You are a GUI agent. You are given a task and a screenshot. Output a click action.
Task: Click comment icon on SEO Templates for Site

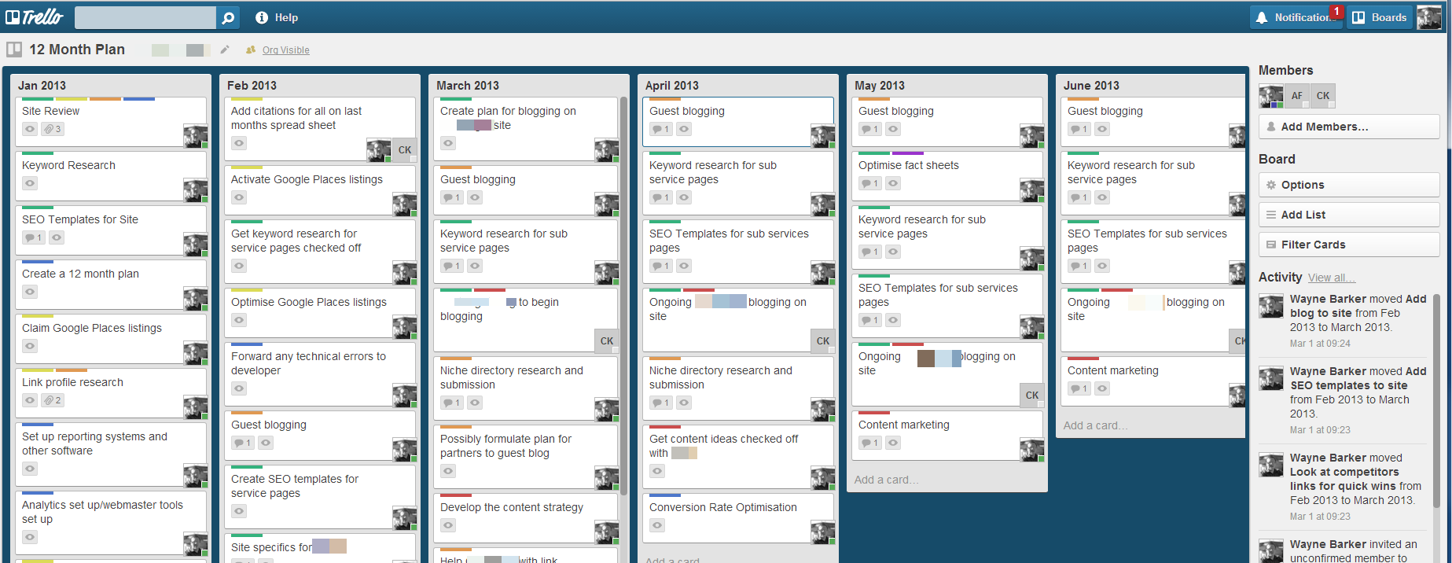33,237
